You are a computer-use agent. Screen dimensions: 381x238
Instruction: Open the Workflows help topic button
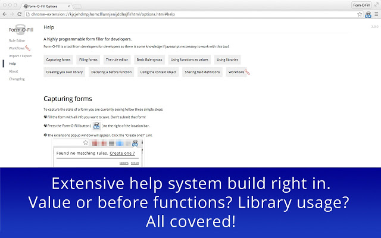236,72
